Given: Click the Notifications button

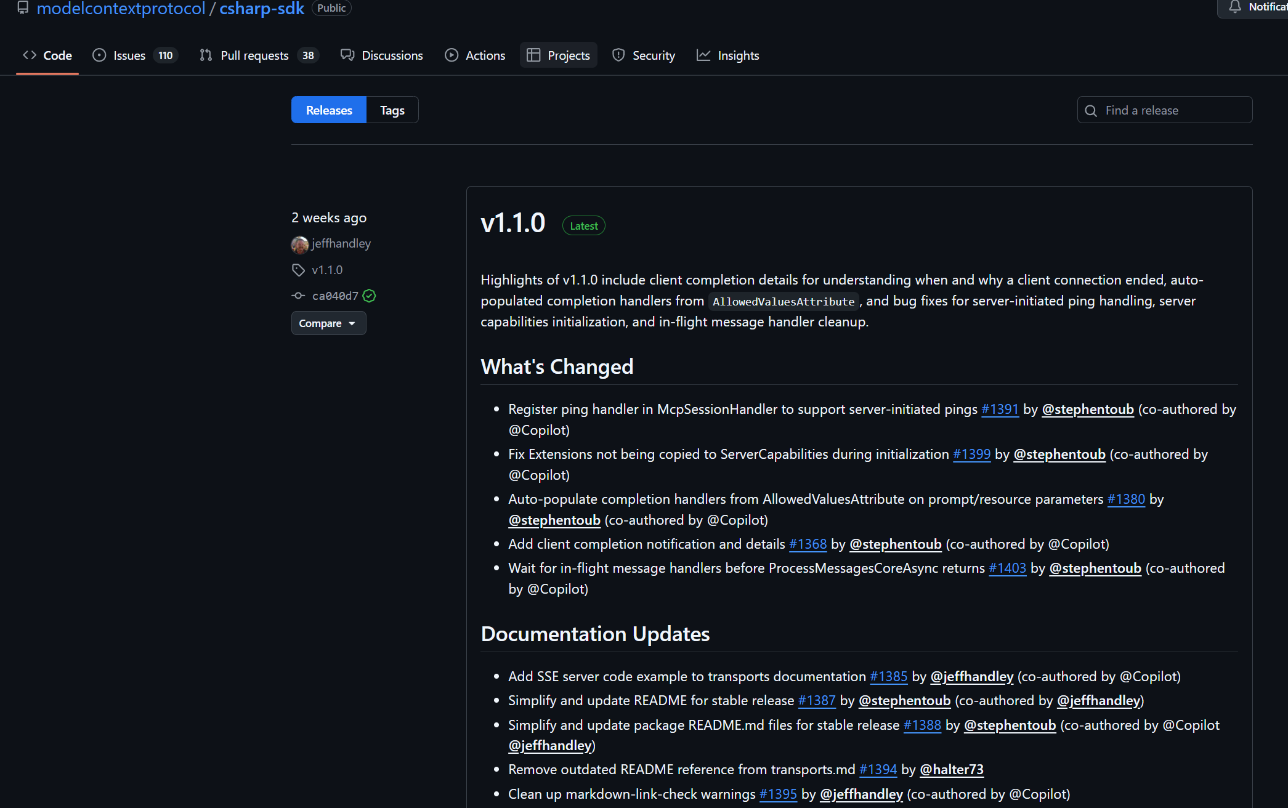Looking at the screenshot, I should [x=1254, y=7].
